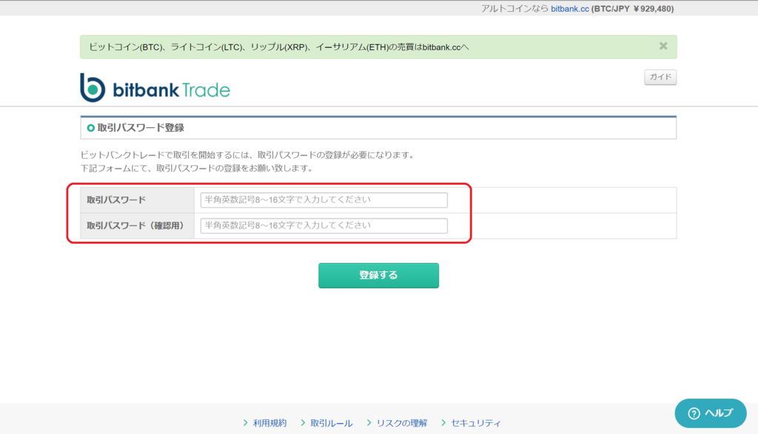Open the ガイド button
The height and width of the screenshot is (434, 758).
pyautogui.click(x=660, y=77)
